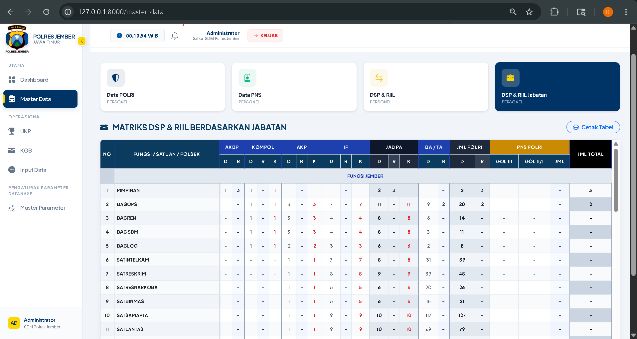Click the shield icon on Data POLRI card
637x339 pixels.
(116, 78)
